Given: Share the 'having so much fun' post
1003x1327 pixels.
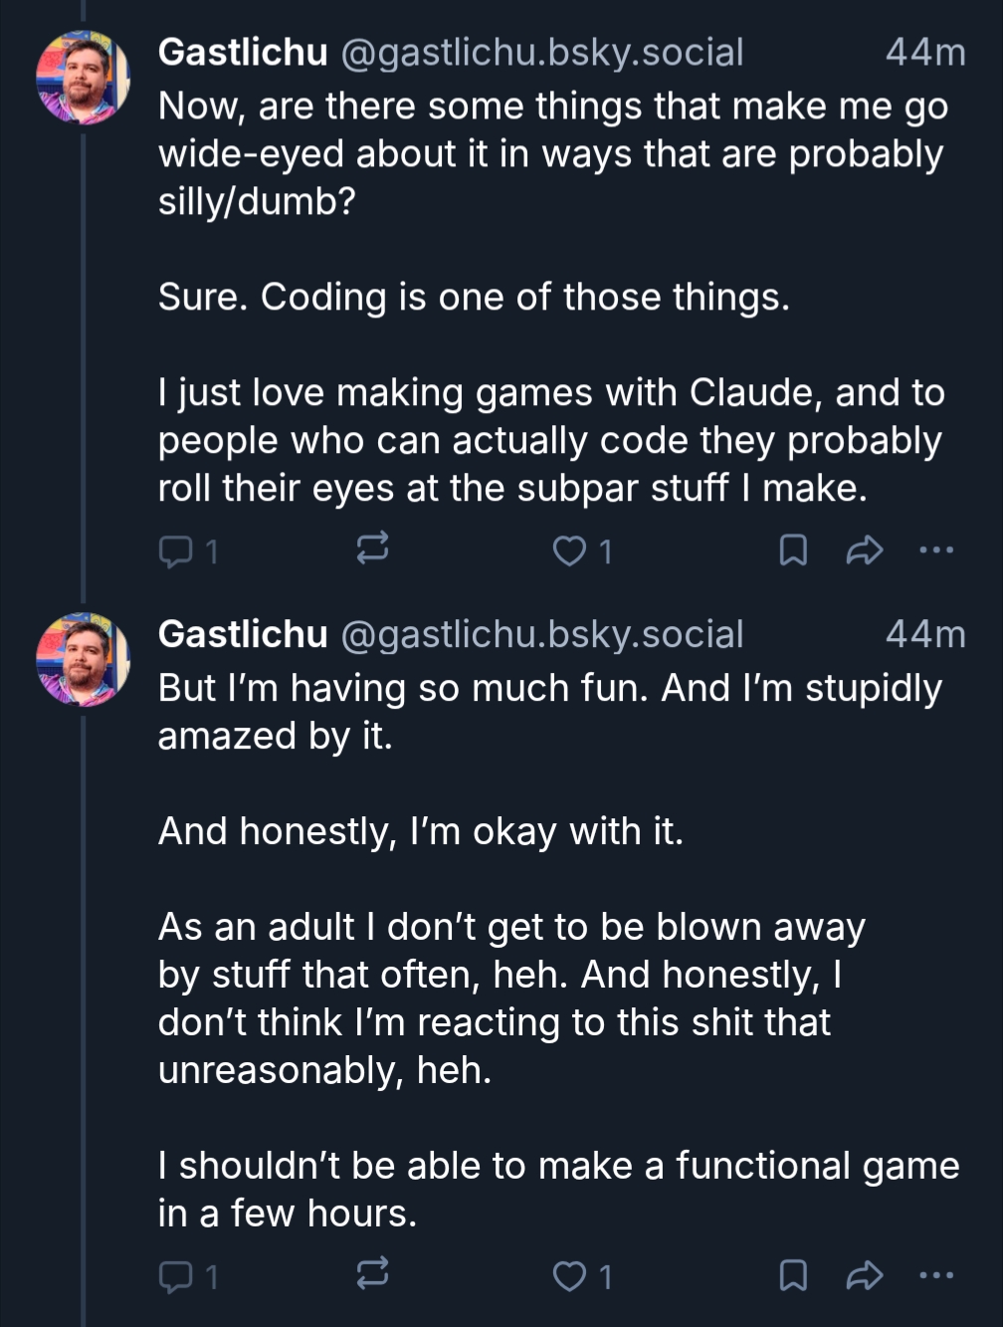Looking at the screenshot, I should [864, 1275].
